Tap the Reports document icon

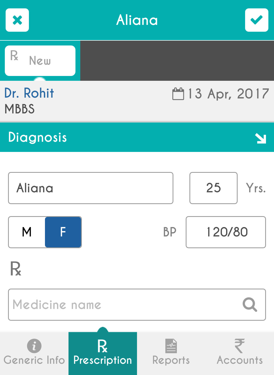pyautogui.click(x=171, y=346)
